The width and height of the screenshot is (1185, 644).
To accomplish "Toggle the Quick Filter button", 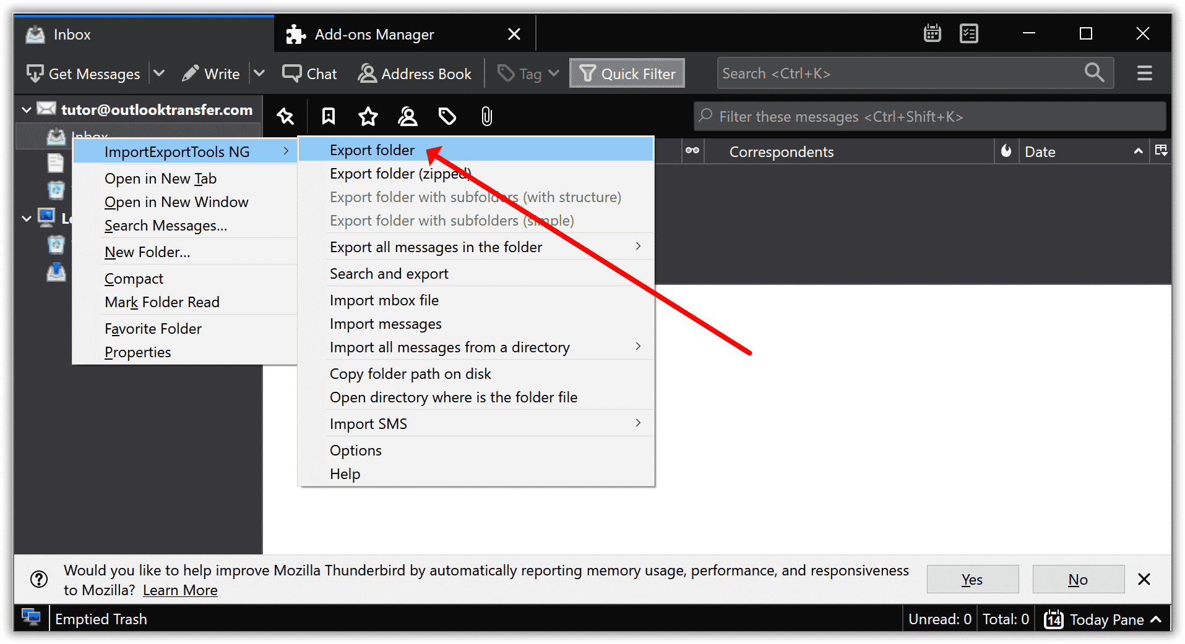I will coord(627,74).
